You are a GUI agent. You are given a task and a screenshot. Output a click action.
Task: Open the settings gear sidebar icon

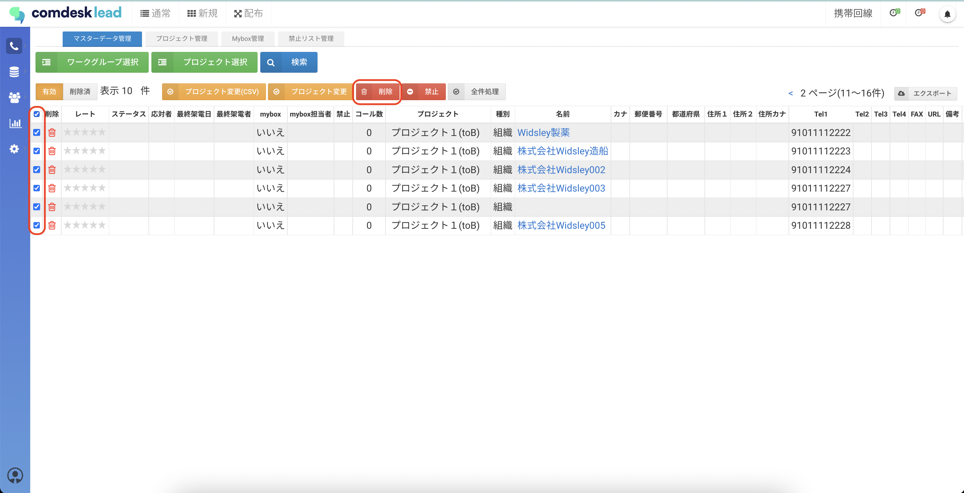tap(14, 149)
